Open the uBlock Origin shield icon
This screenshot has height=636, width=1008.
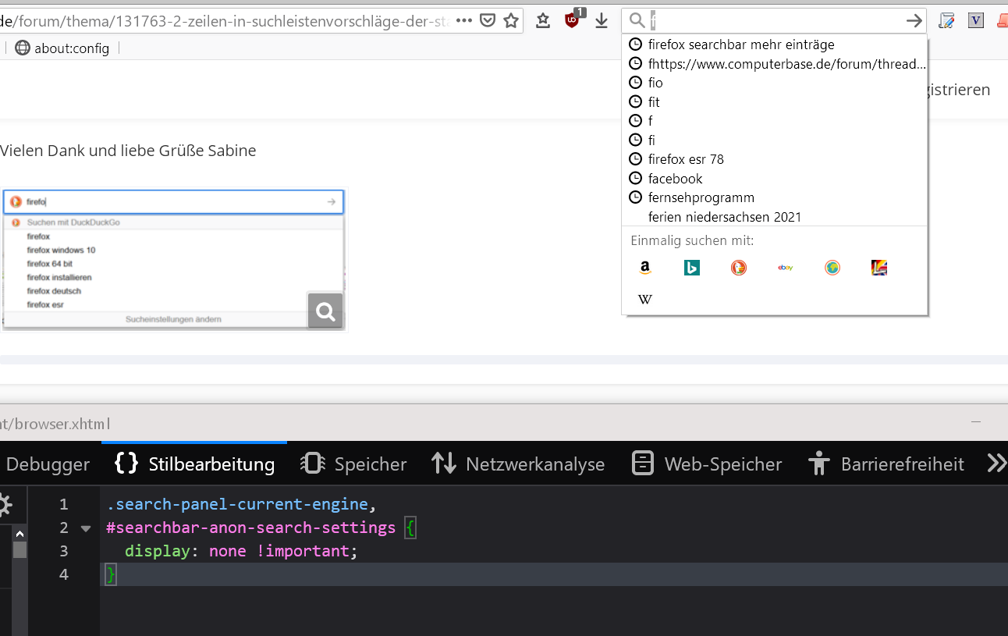click(573, 21)
